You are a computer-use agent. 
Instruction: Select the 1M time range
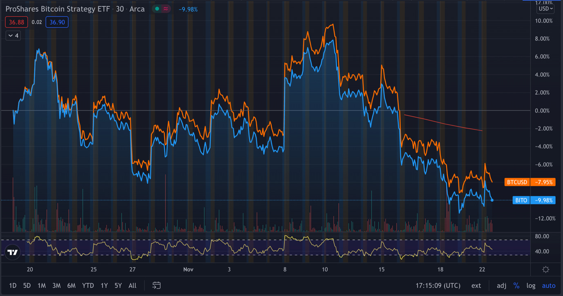(42, 285)
